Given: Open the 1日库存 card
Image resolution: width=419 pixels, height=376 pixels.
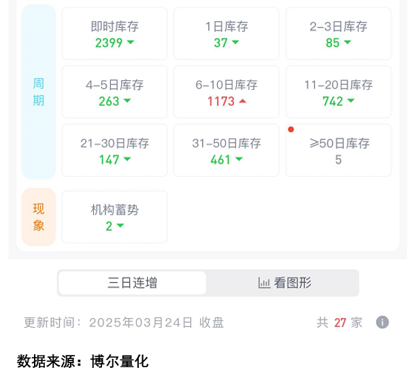Looking at the screenshot, I should tap(227, 33).
